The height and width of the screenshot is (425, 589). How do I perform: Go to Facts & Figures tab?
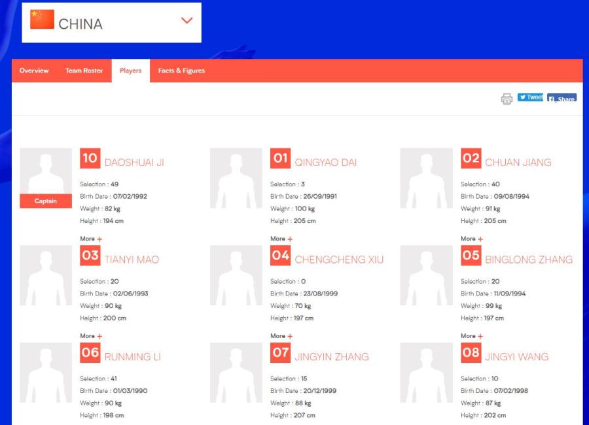[181, 71]
